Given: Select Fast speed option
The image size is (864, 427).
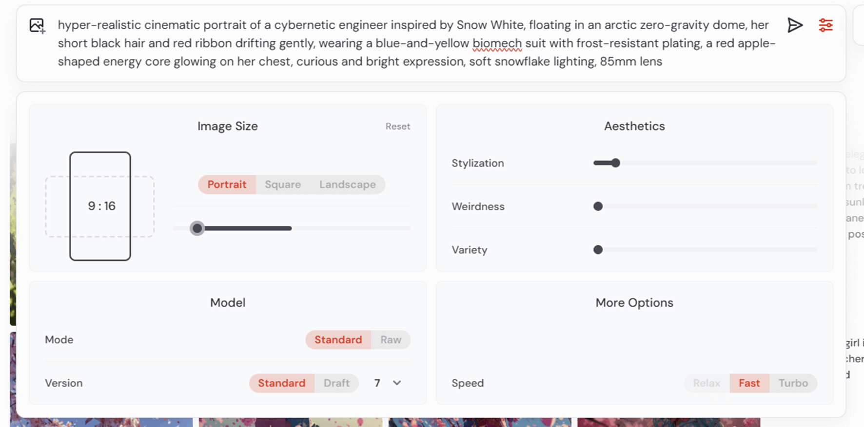Looking at the screenshot, I should coord(749,383).
